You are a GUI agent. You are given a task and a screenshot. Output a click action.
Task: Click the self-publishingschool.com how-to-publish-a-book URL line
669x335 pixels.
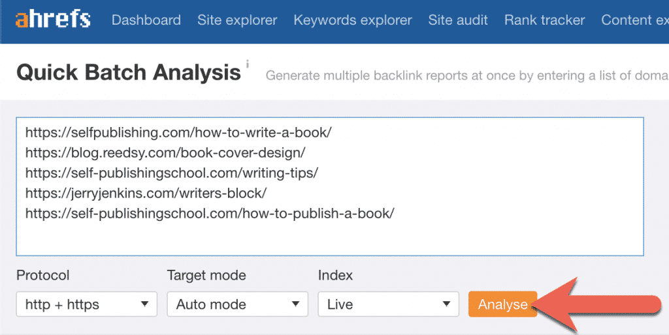pyautogui.click(x=210, y=214)
